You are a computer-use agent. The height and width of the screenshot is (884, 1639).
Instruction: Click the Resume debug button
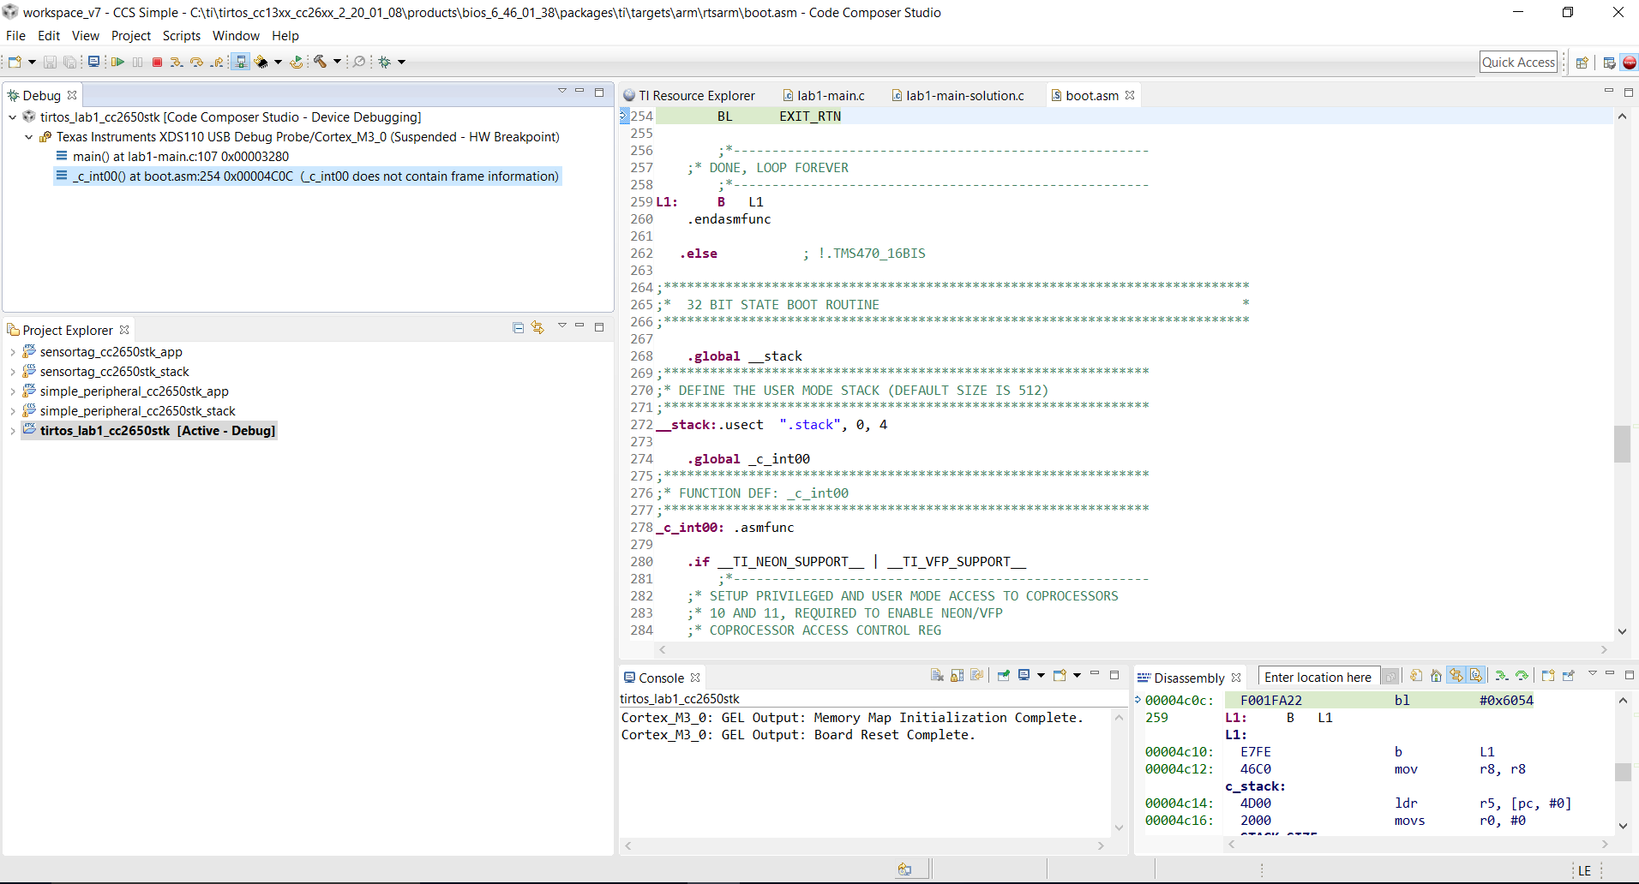pyautogui.click(x=117, y=62)
